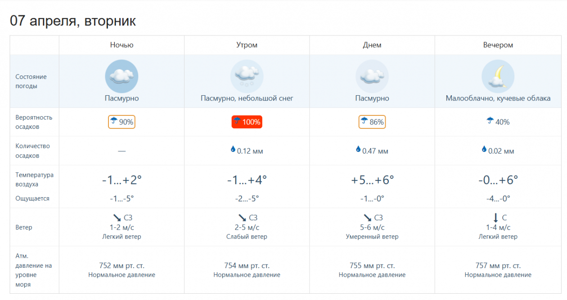Click the water drop icon beside 0.02 мм

click(484, 150)
